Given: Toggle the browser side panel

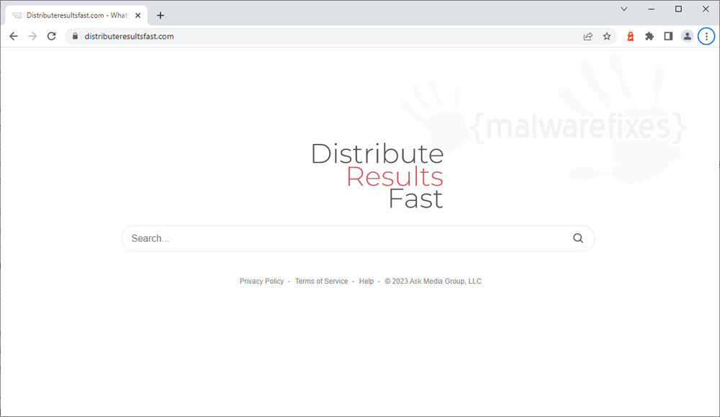Looking at the screenshot, I should [x=668, y=36].
